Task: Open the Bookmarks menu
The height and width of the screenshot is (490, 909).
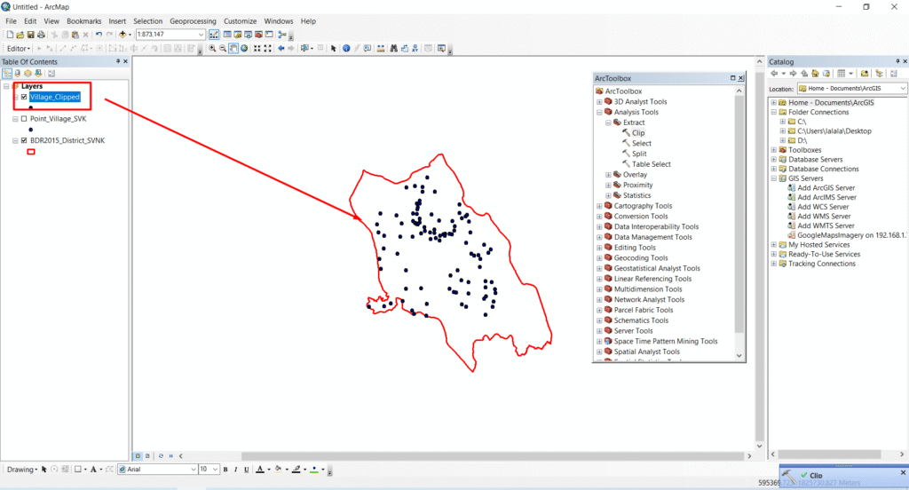Action: point(84,21)
